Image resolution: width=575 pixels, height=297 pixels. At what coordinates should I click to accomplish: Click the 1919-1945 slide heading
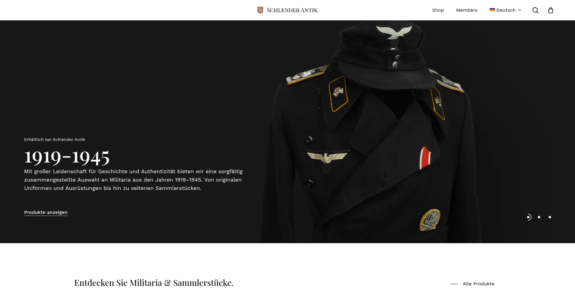pyautogui.click(x=67, y=157)
